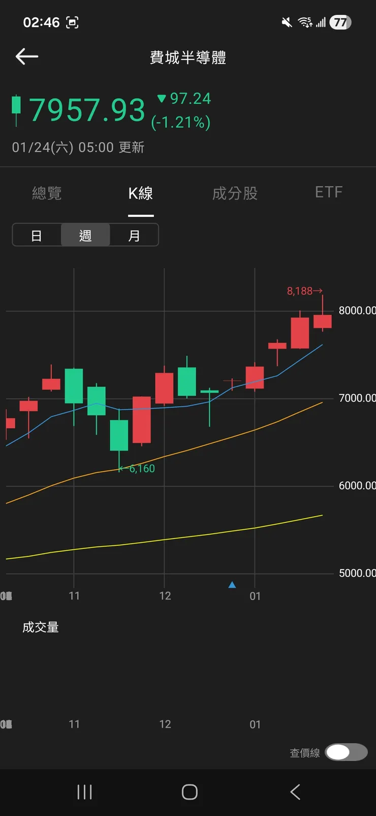Tap the back arrow at top left
This screenshot has height=816, width=376.
pyautogui.click(x=27, y=57)
